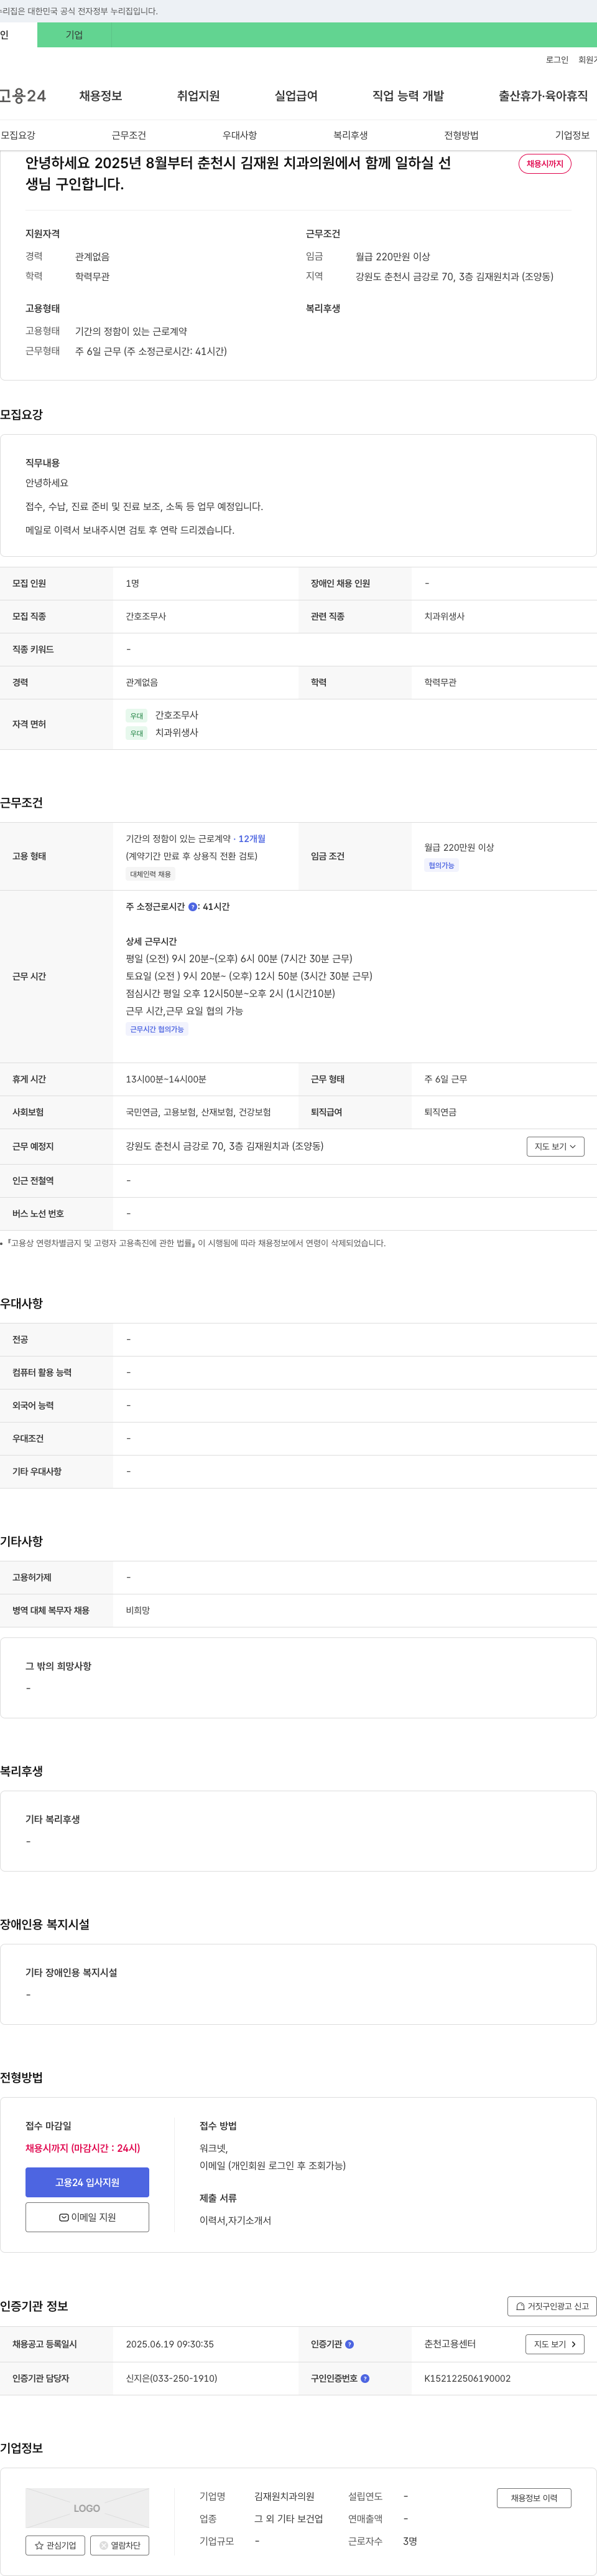Click the 그 외 기타 보건업 industry value

289,2519
